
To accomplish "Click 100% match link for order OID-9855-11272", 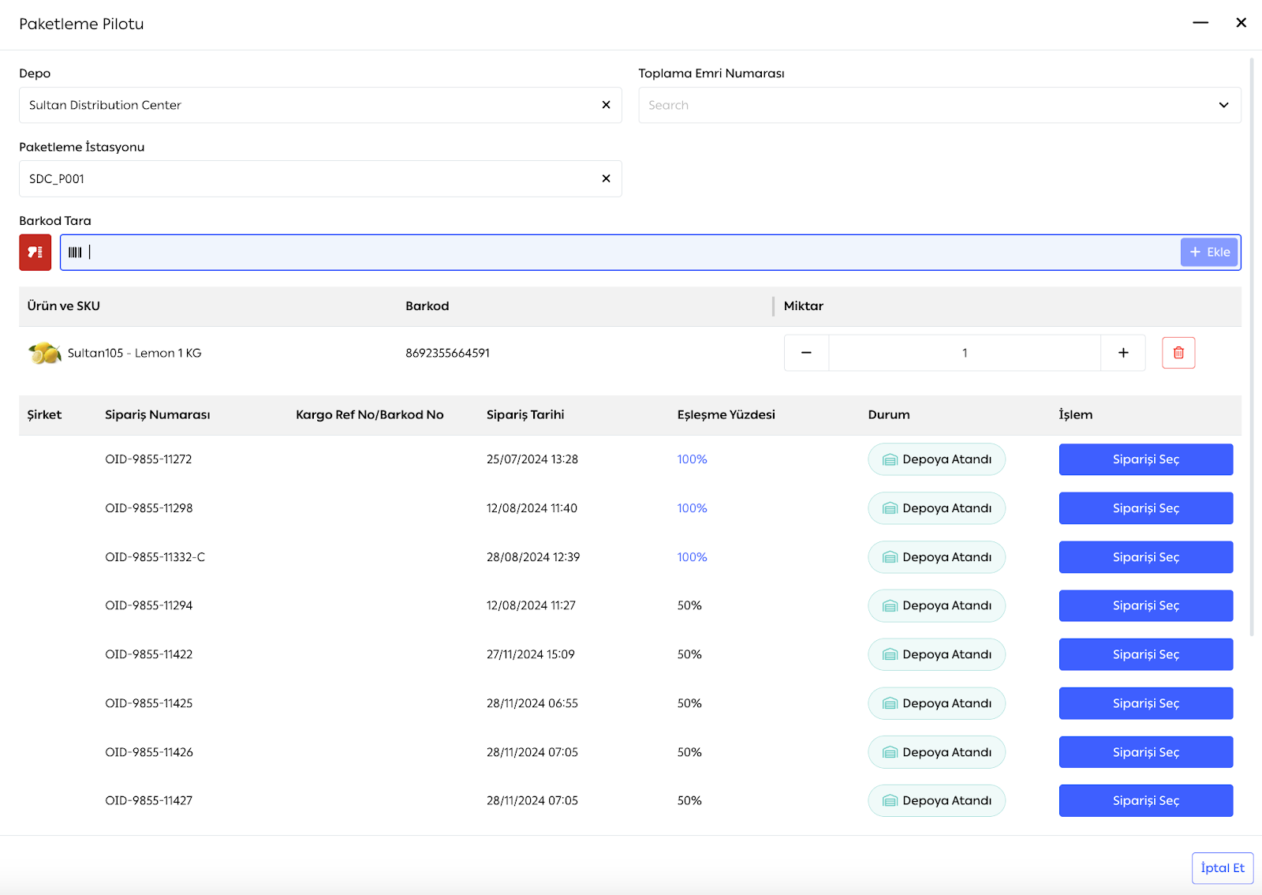I will 692,459.
